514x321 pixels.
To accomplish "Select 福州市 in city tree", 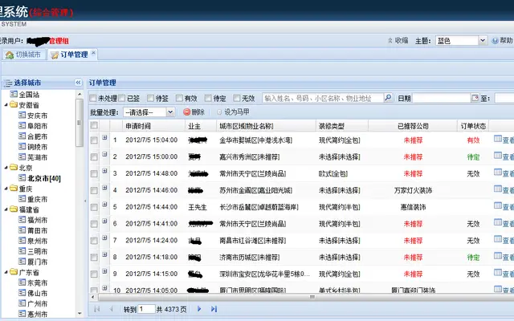I will [x=37, y=220].
